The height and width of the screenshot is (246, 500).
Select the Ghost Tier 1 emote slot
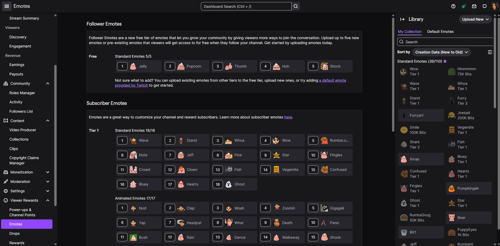tap(234, 184)
